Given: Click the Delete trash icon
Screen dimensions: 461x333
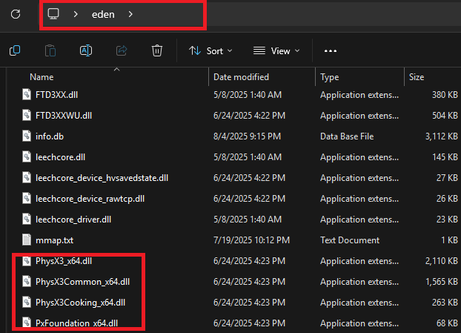Looking at the screenshot, I should pos(157,50).
